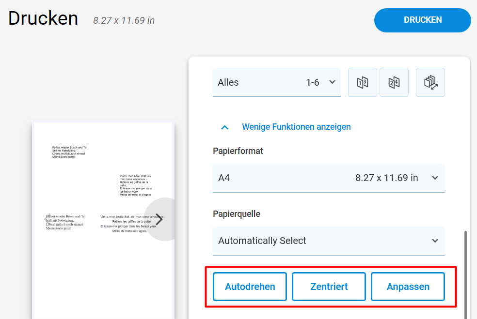Collapse options via Wenige Funktionen anzeigen
Image resolution: width=477 pixels, height=319 pixels.
[x=296, y=127]
